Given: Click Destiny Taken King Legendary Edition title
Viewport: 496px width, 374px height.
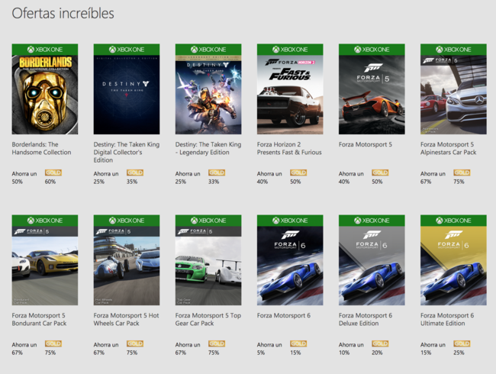Looking at the screenshot, I should [x=208, y=148].
